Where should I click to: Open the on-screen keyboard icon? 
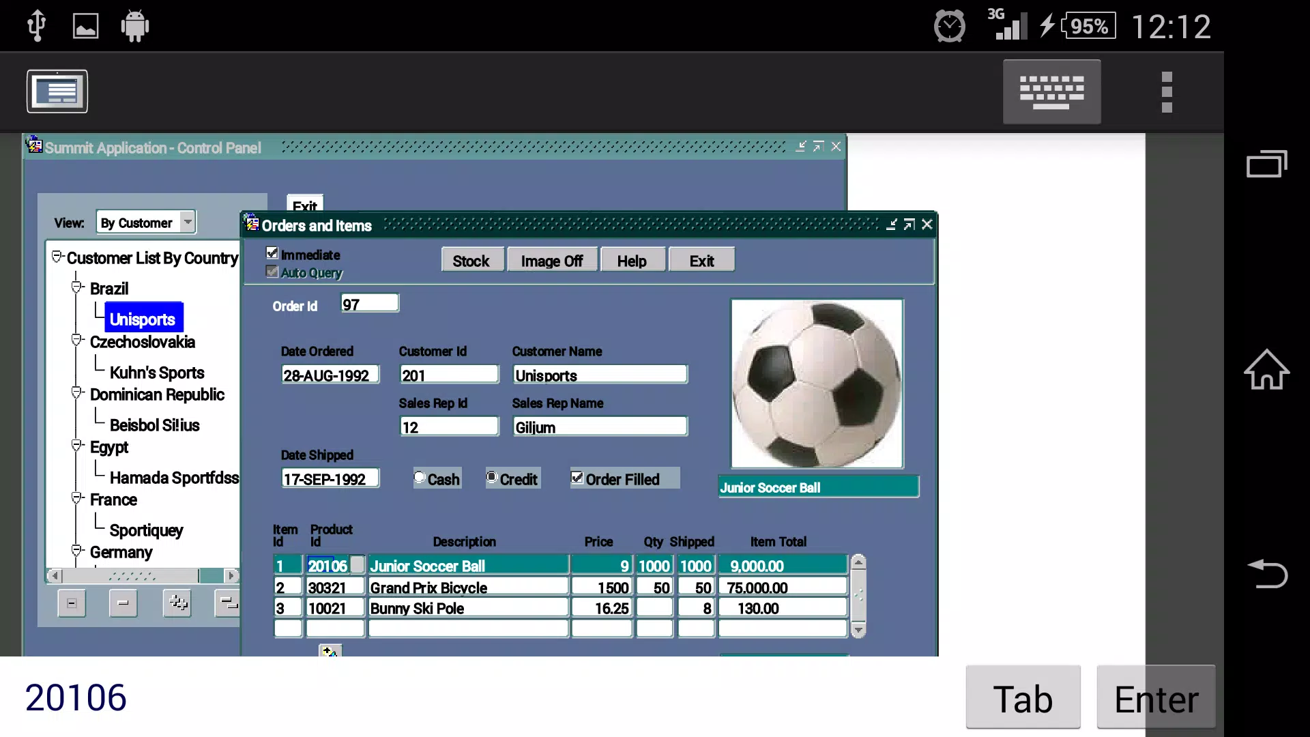pyautogui.click(x=1051, y=91)
